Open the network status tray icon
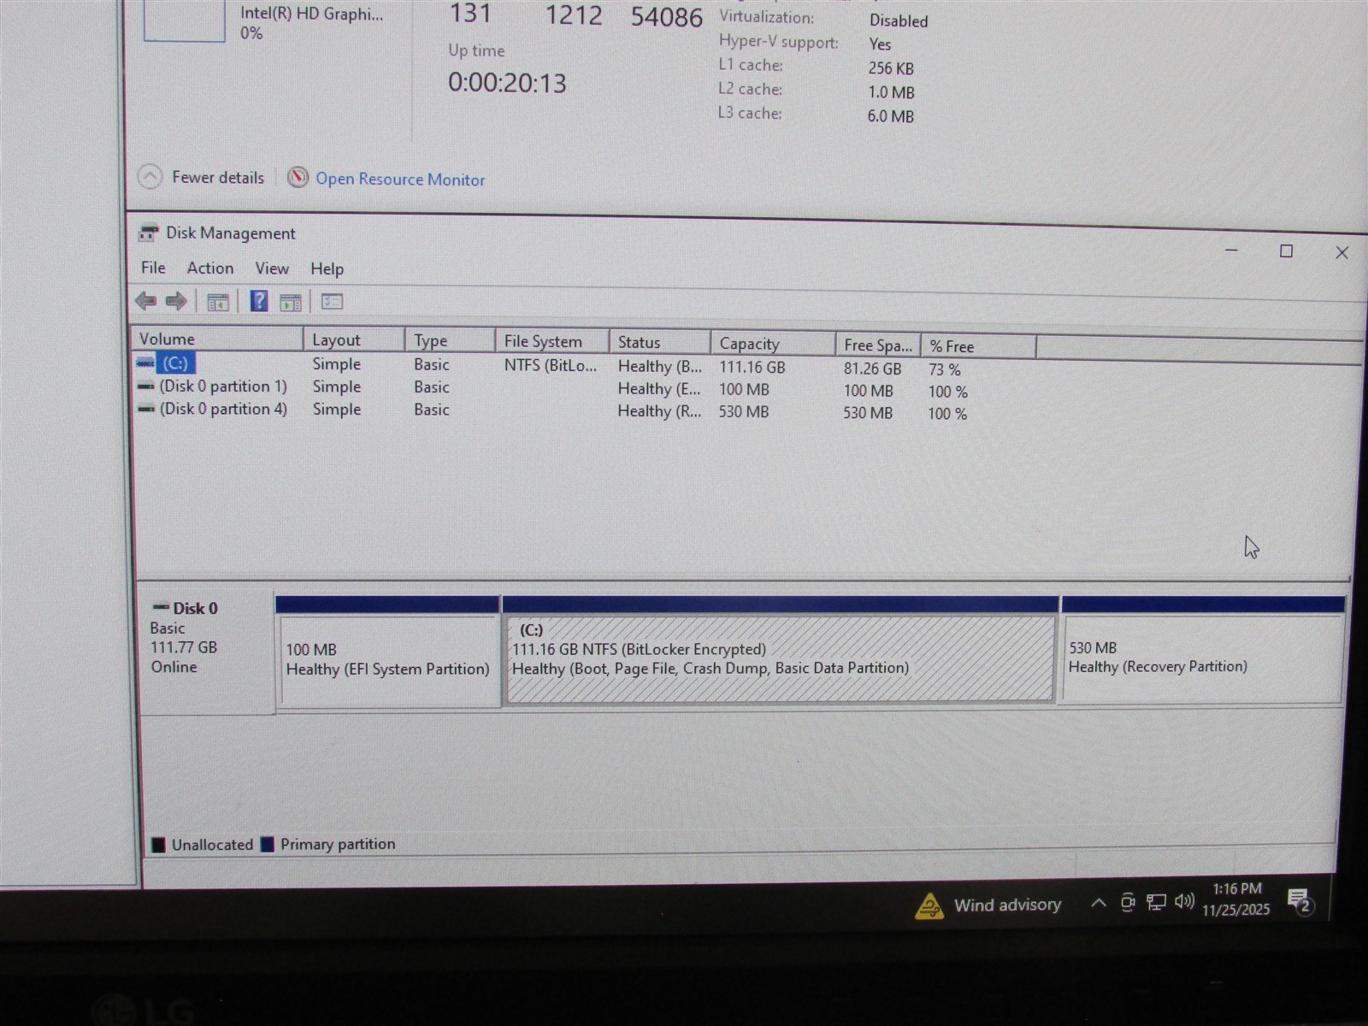Viewport: 1368px width, 1026px height. [x=1156, y=902]
